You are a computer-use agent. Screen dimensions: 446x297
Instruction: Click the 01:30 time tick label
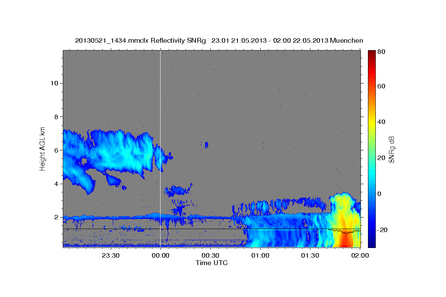310,255
